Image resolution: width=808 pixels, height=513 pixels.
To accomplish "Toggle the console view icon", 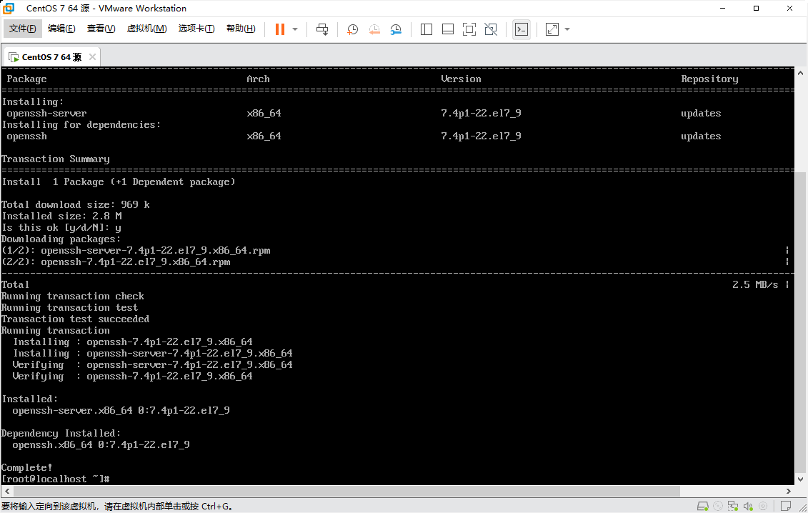I will tap(522, 29).
